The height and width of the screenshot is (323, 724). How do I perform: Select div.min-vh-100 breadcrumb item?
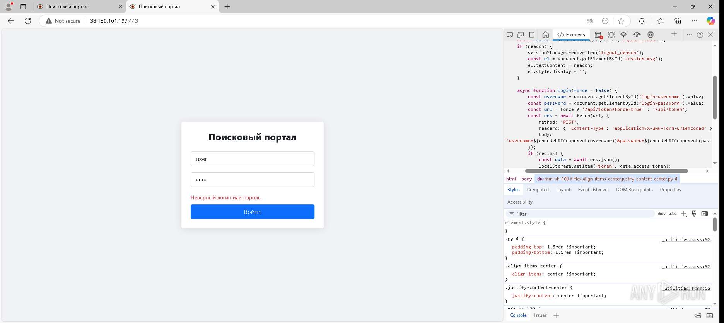[607, 179]
